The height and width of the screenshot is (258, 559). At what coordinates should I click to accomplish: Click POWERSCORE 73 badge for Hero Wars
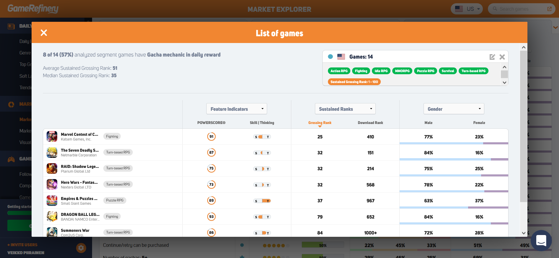point(211,185)
